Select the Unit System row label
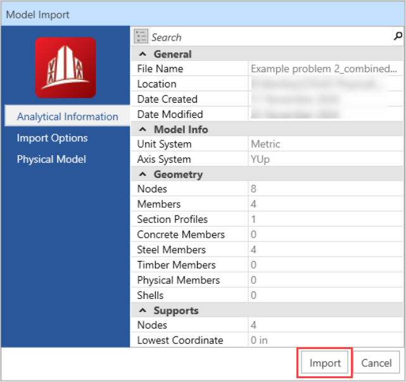Screen dimensions: 406x382 pyautogui.click(x=164, y=144)
